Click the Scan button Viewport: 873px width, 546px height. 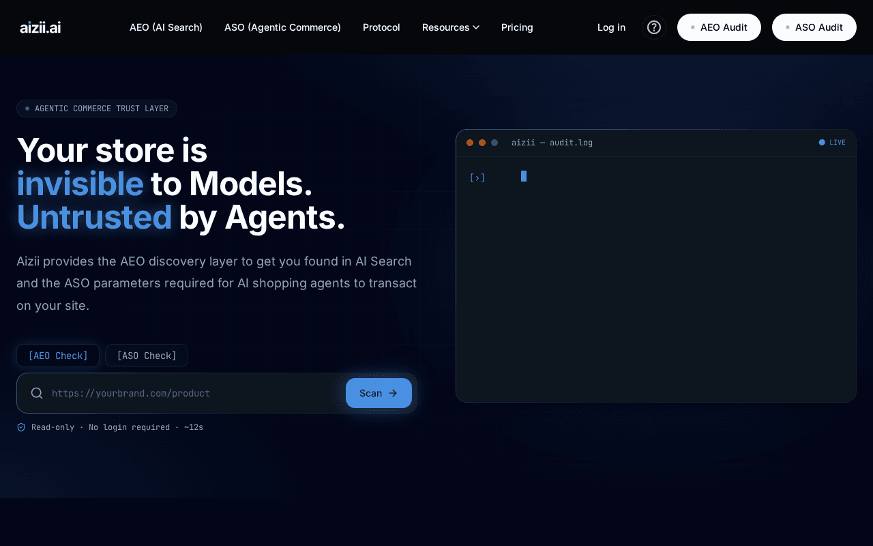[x=379, y=393]
